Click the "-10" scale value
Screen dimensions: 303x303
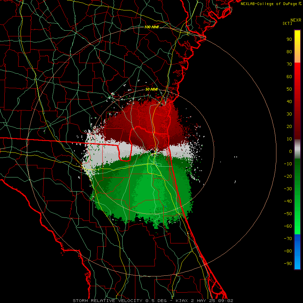(288, 164)
